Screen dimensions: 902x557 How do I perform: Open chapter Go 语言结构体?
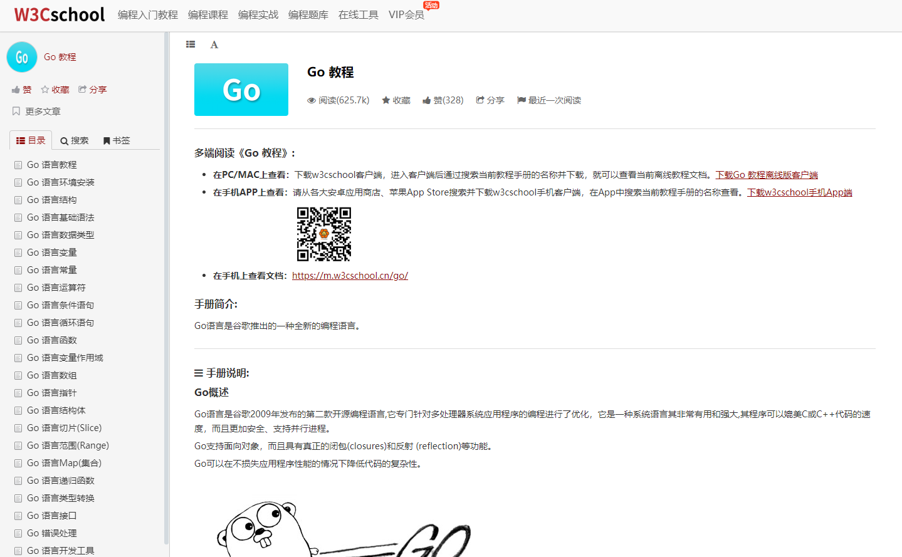point(56,410)
